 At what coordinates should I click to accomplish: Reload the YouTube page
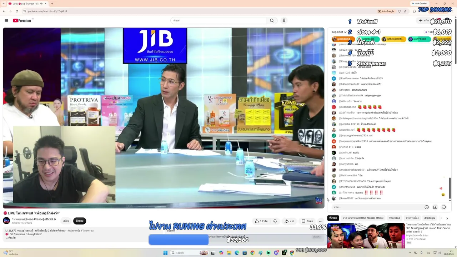click(x=17, y=11)
